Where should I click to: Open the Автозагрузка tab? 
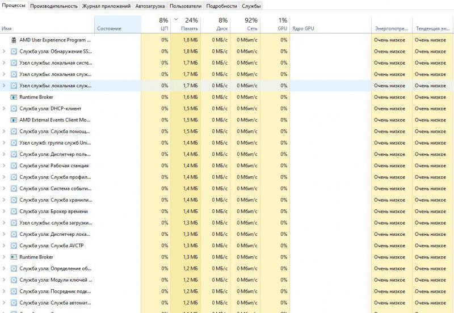[x=150, y=6]
